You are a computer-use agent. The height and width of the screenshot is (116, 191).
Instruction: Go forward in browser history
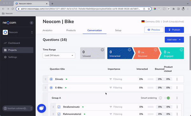(x=8, y=9)
